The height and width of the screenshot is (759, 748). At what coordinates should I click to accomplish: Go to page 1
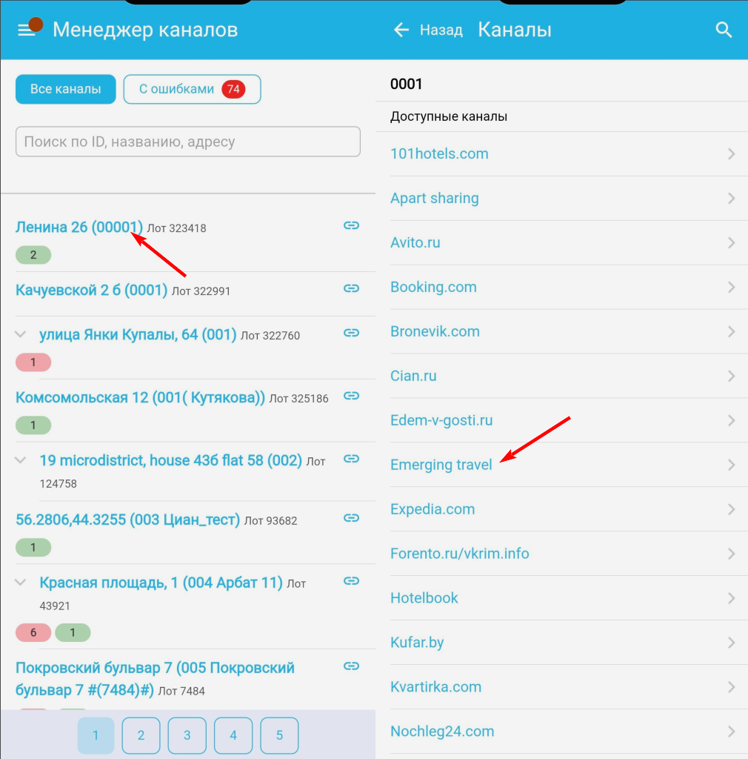click(96, 735)
